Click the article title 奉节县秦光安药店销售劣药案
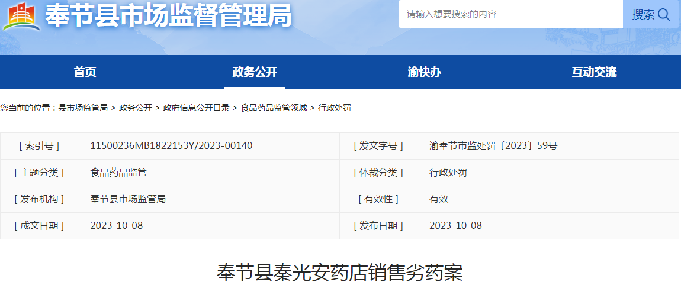Screen dimensions: 681x285 click(x=340, y=273)
